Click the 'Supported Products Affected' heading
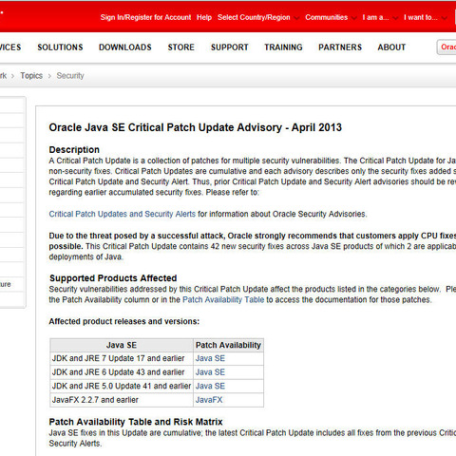 click(113, 278)
